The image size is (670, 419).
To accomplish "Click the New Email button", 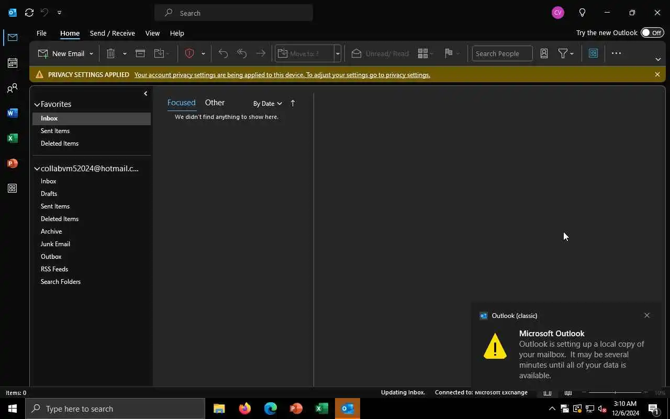I will click(61, 53).
